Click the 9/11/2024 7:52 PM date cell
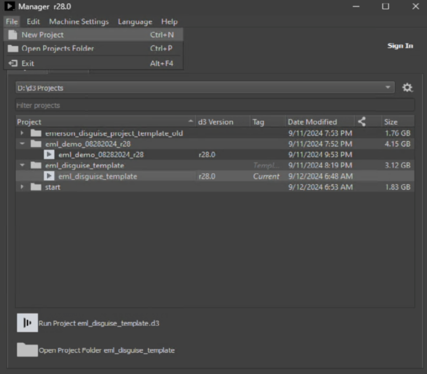The width and height of the screenshot is (427, 374). pyautogui.click(x=320, y=144)
